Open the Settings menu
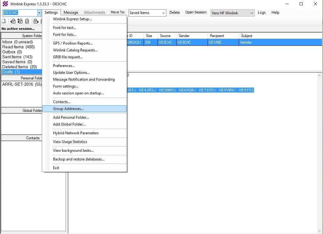The width and height of the screenshot is (323, 234). (51, 12)
